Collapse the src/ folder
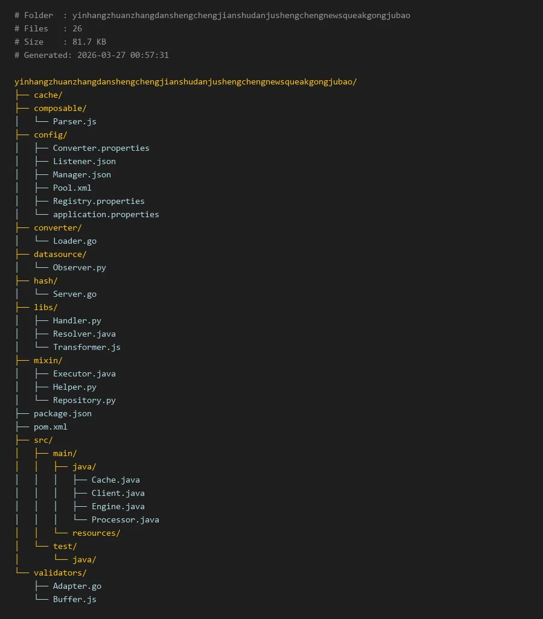The height and width of the screenshot is (619, 543). click(43, 440)
